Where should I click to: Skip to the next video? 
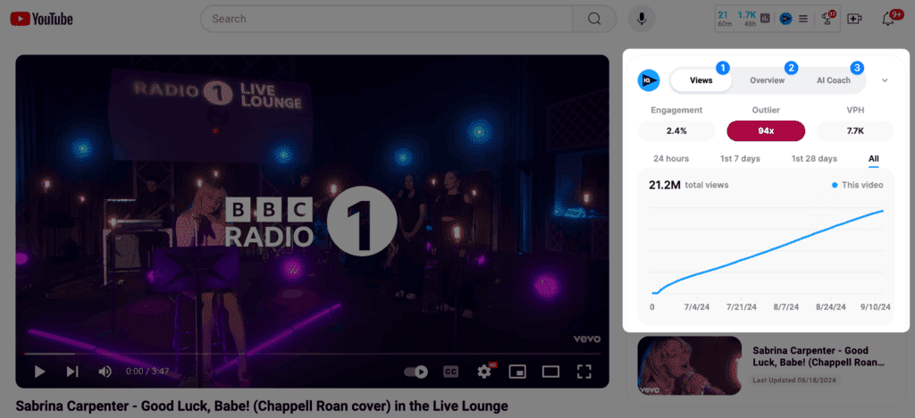72,372
